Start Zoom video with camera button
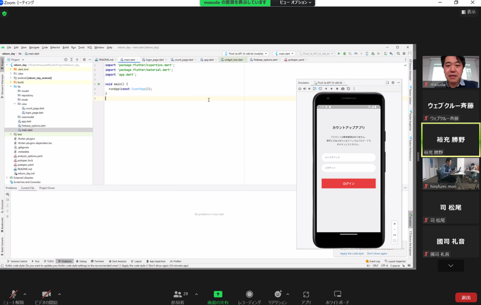Image resolution: width=481 pixels, height=305 pixels. point(46,294)
